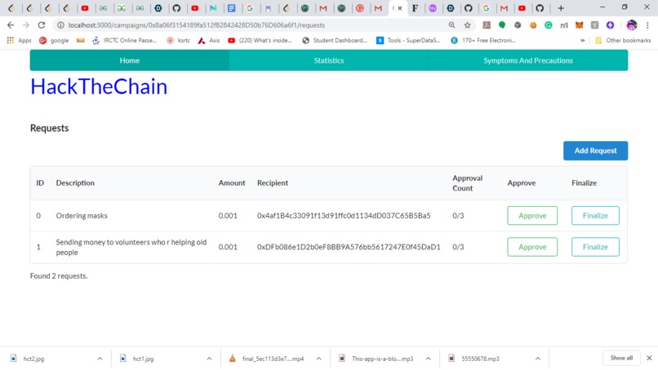Image resolution: width=658 pixels, height=370 pixels.
Task: Switch to the first YouTube tab
Action: [85, 8]
